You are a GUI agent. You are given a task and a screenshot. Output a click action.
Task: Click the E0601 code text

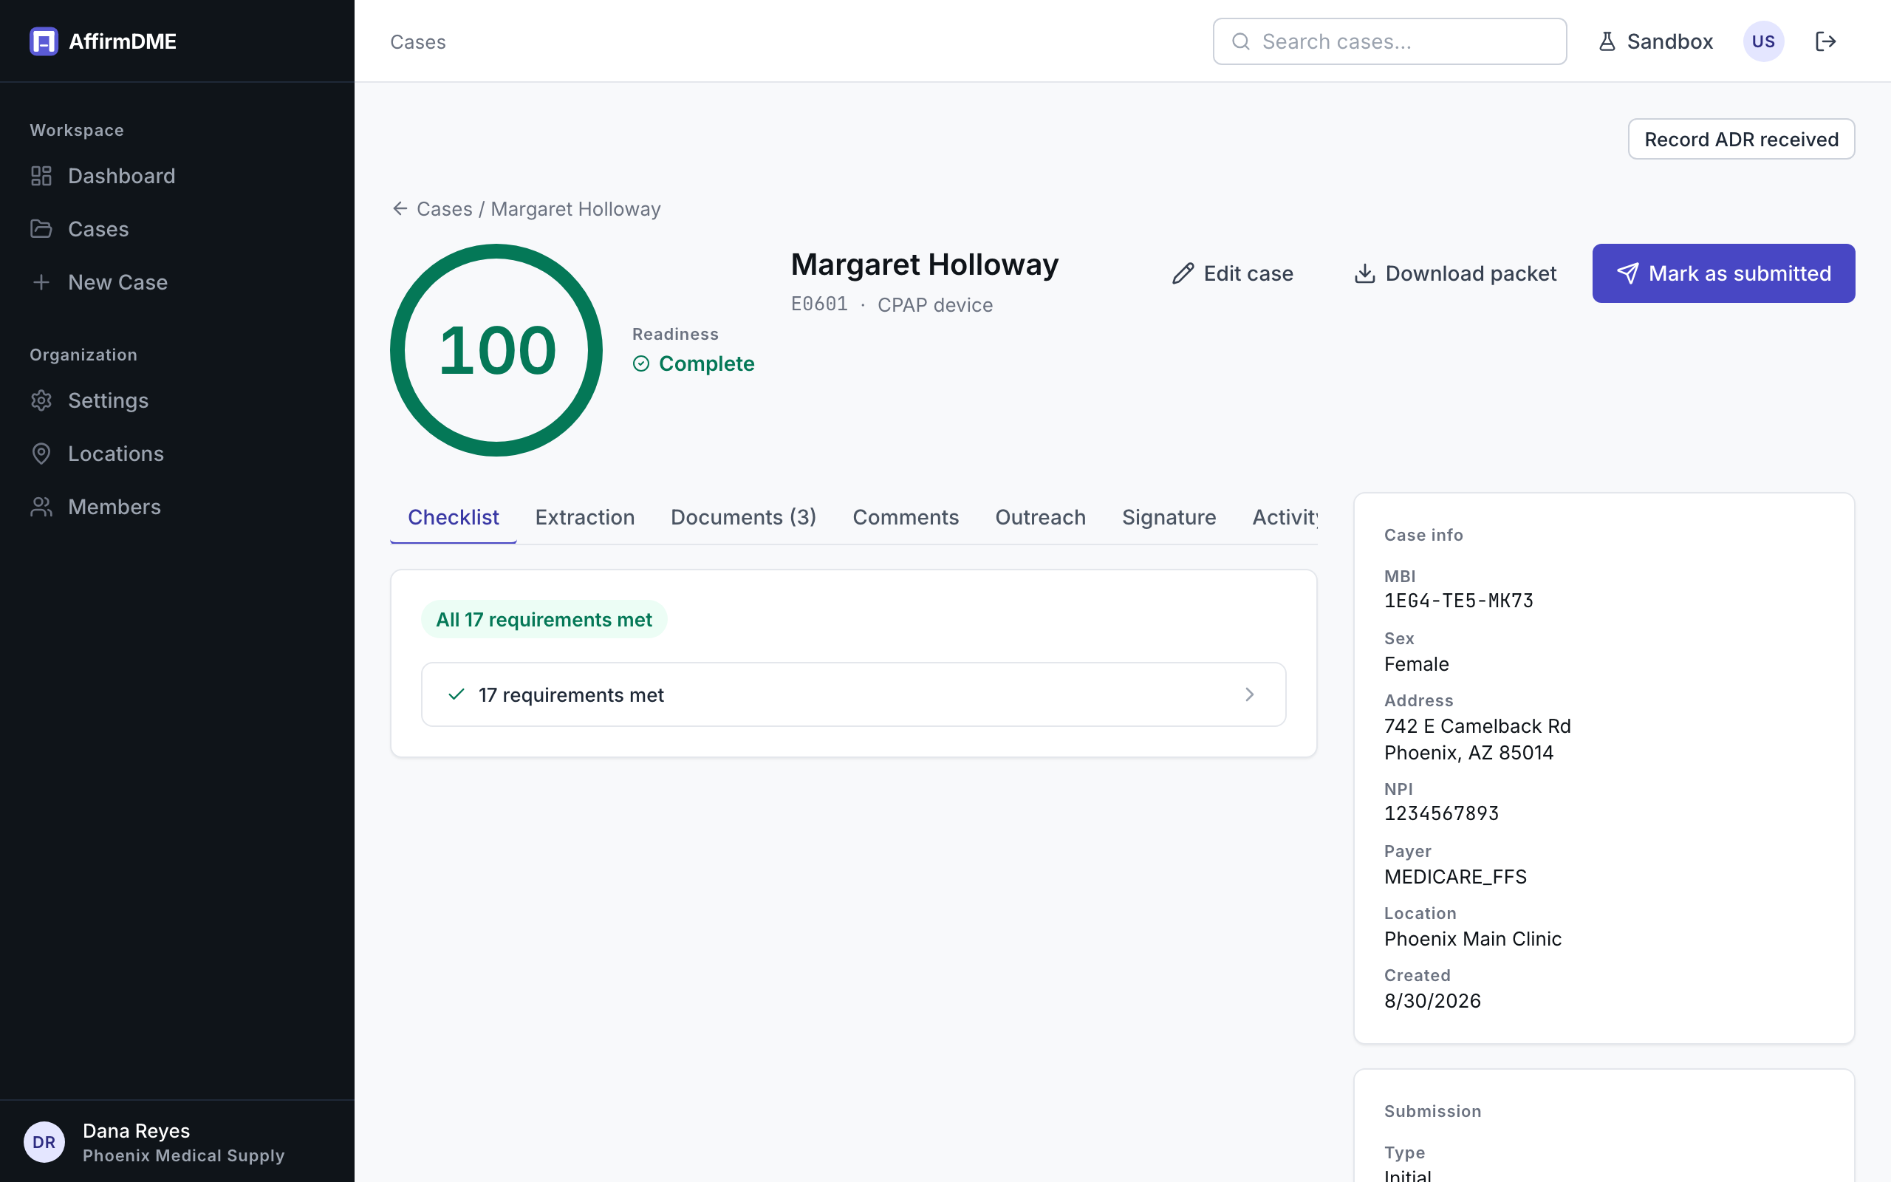819,304
